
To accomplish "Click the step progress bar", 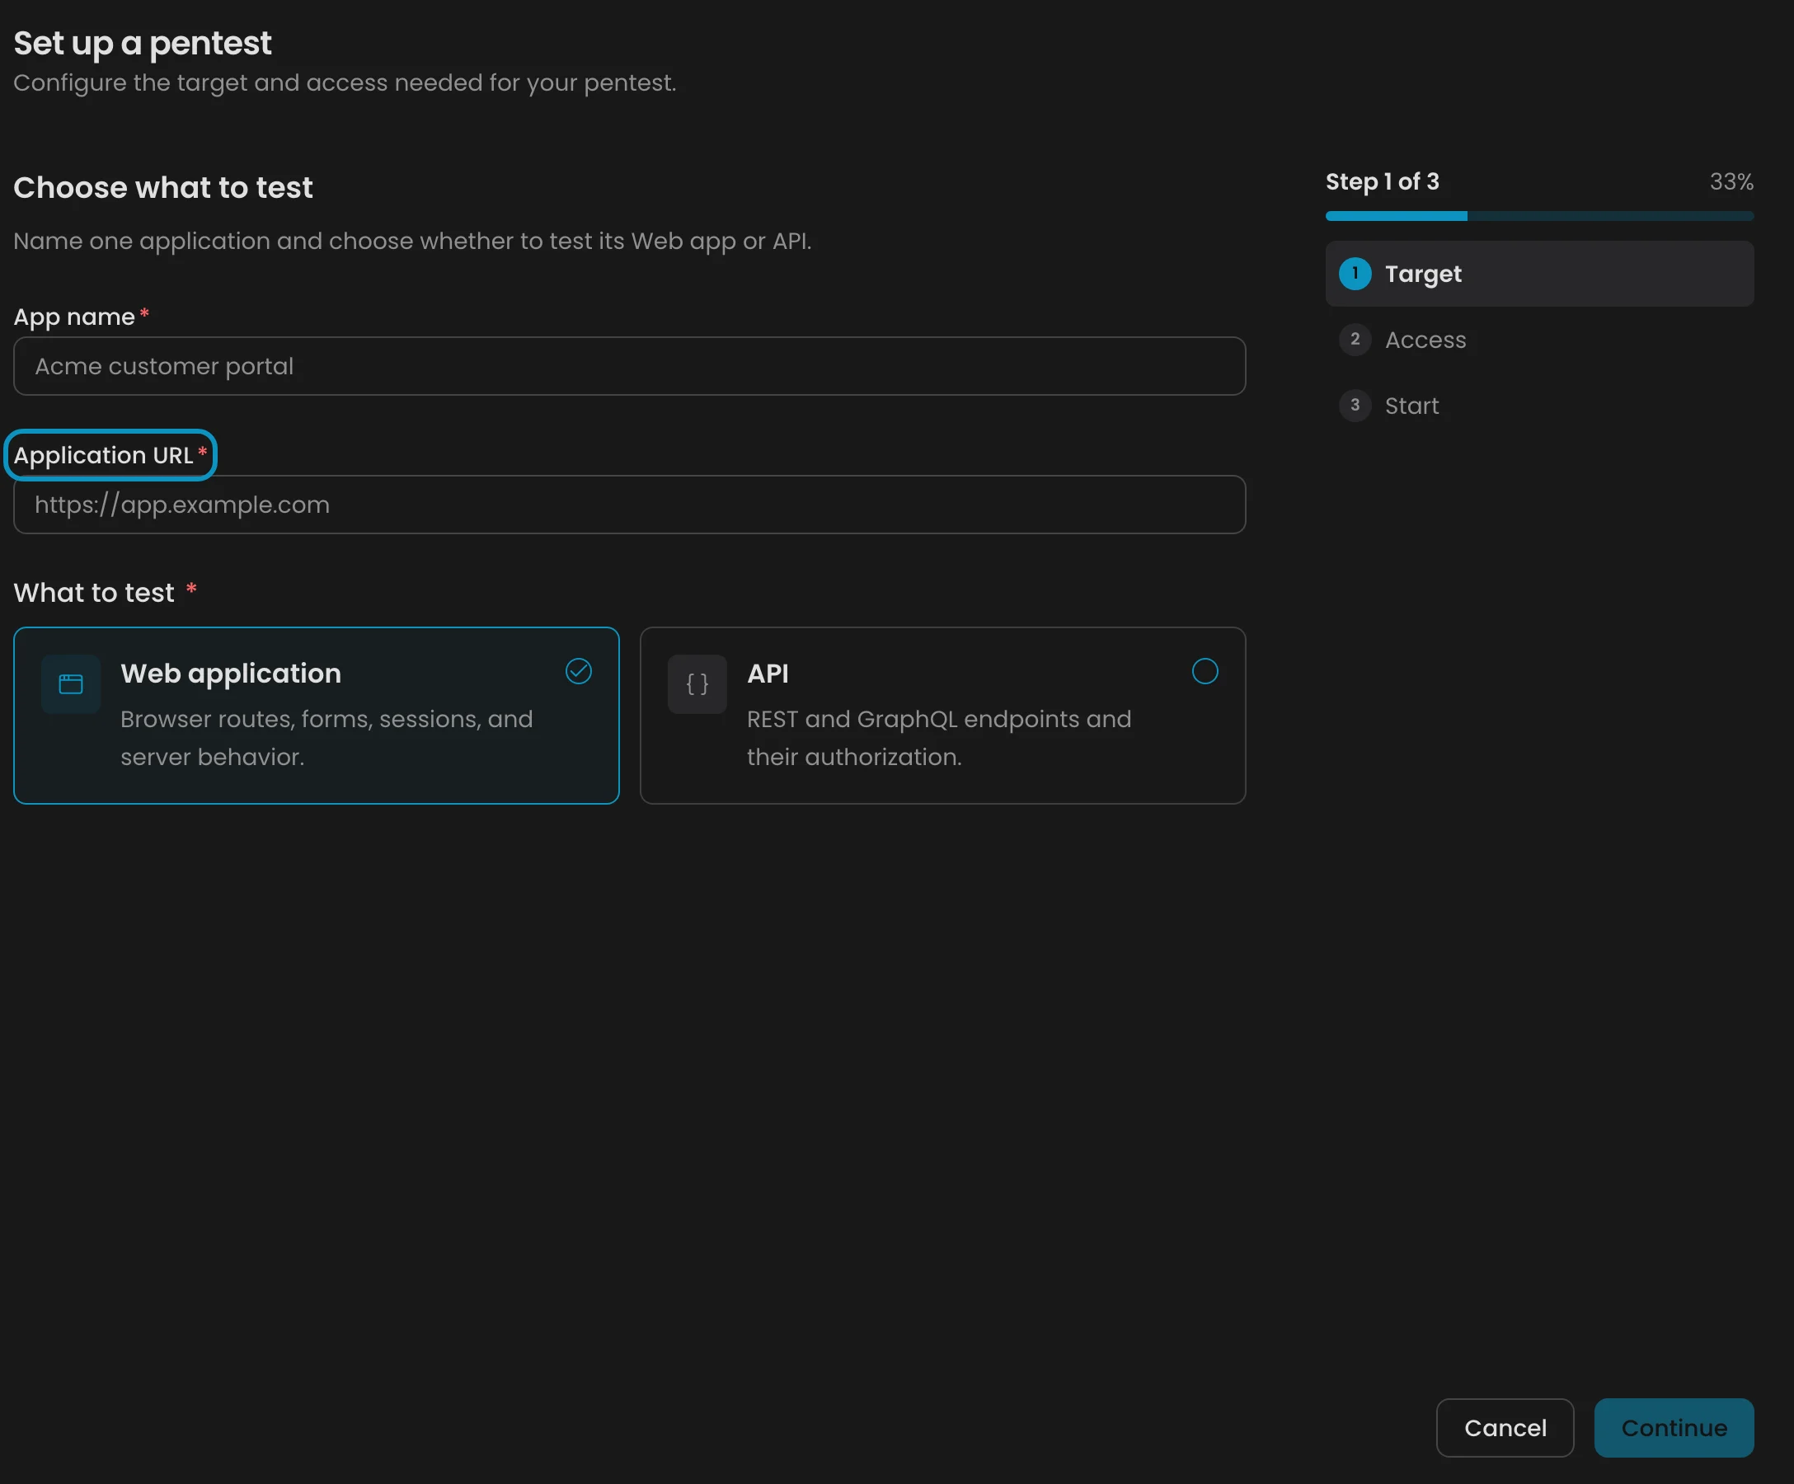I will [x=1539, y=216].
